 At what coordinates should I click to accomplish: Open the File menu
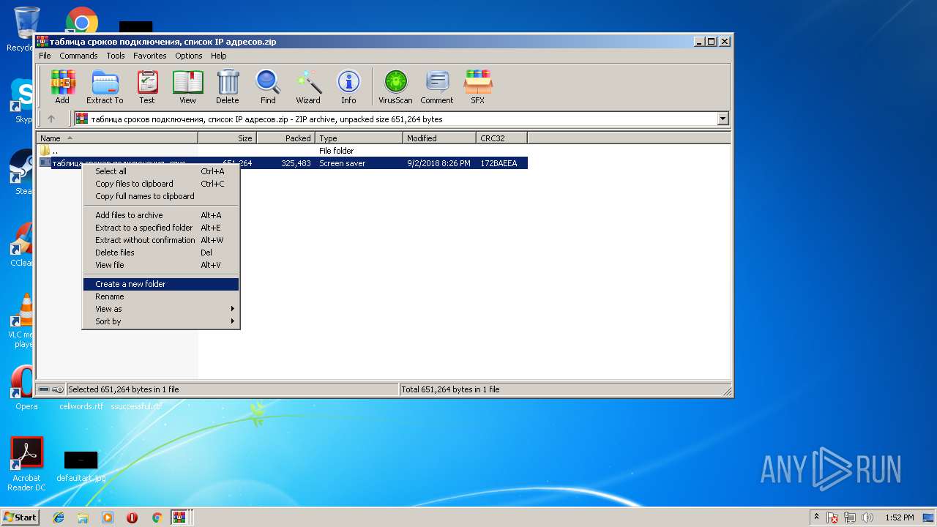click(x=45, y=56)
